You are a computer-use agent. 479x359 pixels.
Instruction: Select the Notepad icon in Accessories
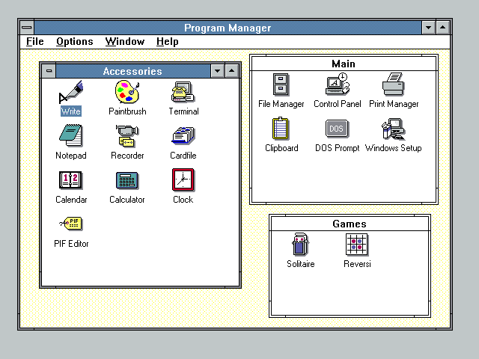point(71,135)
